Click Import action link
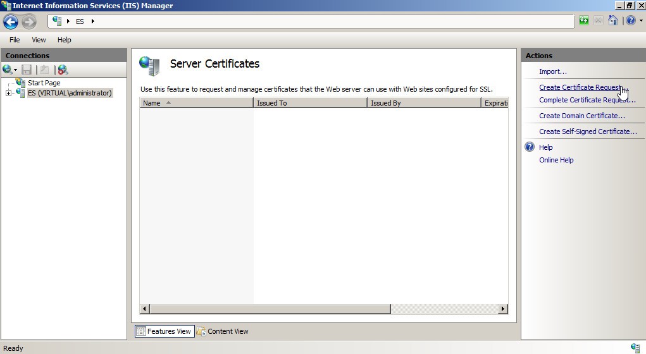 coord(552,71)
